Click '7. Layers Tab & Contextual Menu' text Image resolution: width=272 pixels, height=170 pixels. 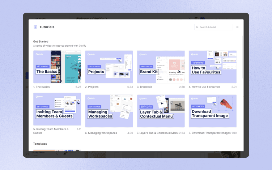pyautogui.click(x=158, y=133)
